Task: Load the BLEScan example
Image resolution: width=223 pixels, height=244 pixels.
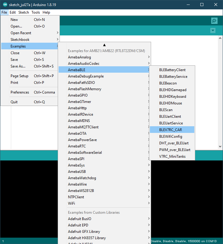Action: (172, 110)
